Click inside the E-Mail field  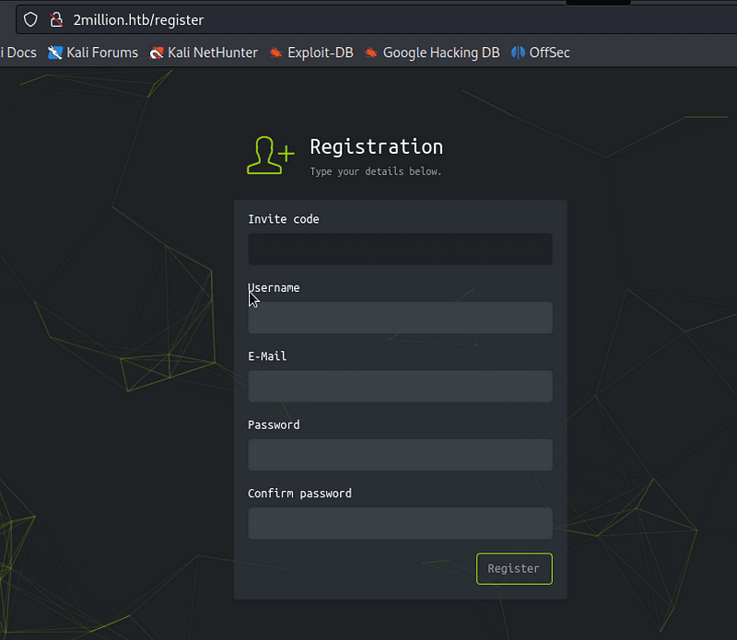tap(399, 386)
